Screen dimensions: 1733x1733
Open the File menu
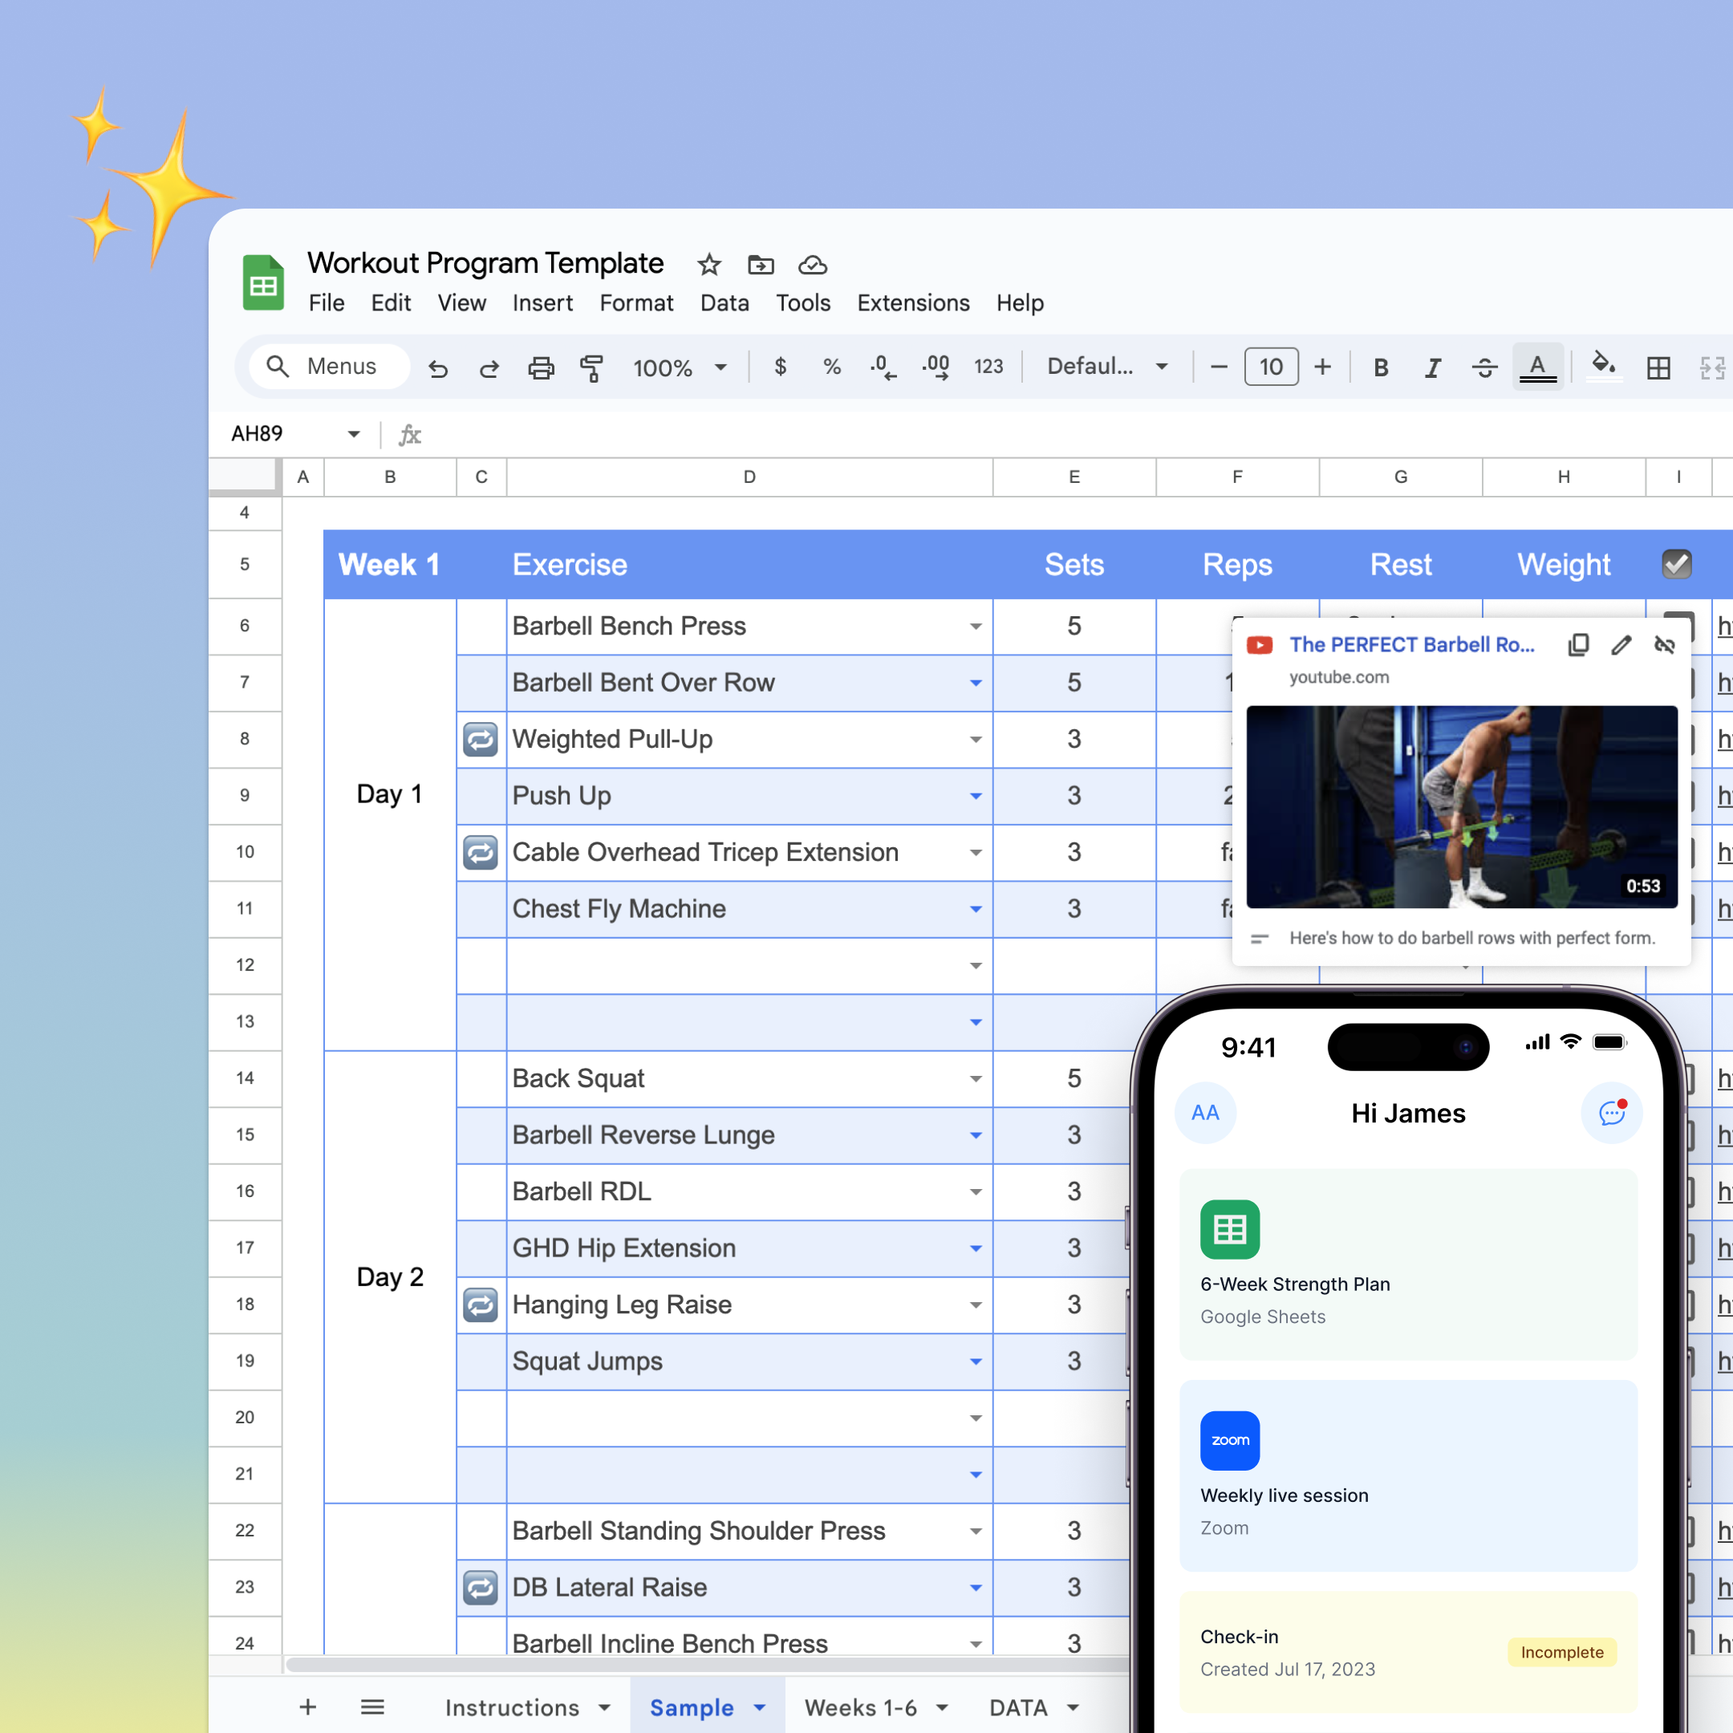[327, 303]
